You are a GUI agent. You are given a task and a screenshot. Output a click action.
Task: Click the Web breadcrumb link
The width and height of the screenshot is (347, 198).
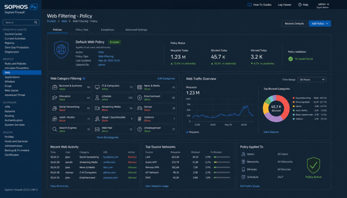point(64,21)
